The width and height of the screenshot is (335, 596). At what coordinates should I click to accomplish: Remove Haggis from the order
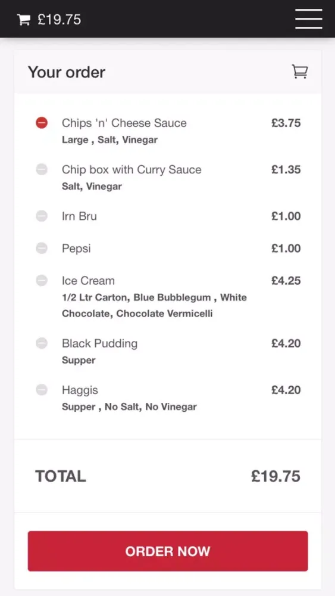click(x=42, y=390)
